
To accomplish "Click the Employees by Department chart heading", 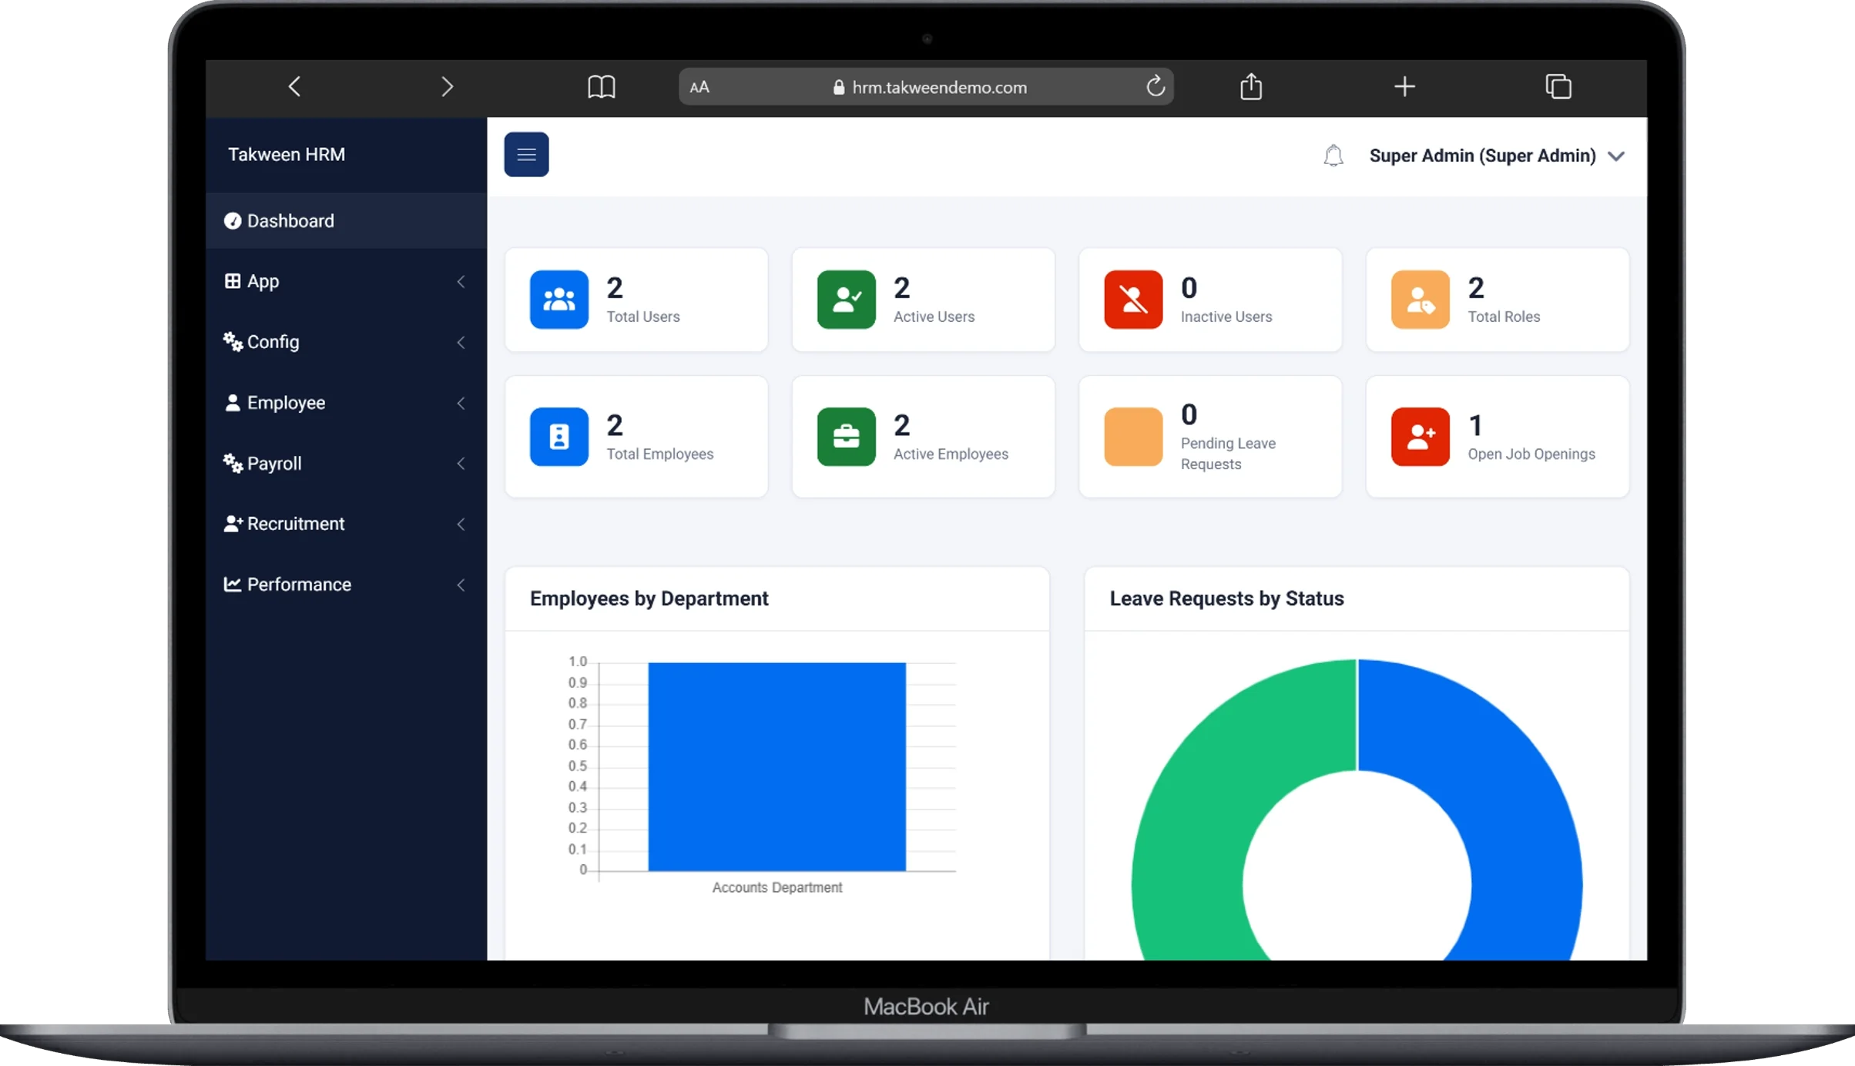I will tap(649, 598).
